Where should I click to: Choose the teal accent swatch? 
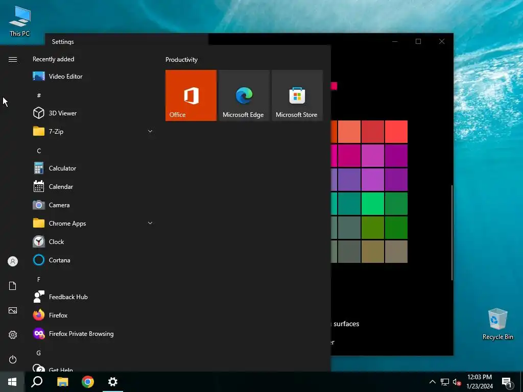349,204
